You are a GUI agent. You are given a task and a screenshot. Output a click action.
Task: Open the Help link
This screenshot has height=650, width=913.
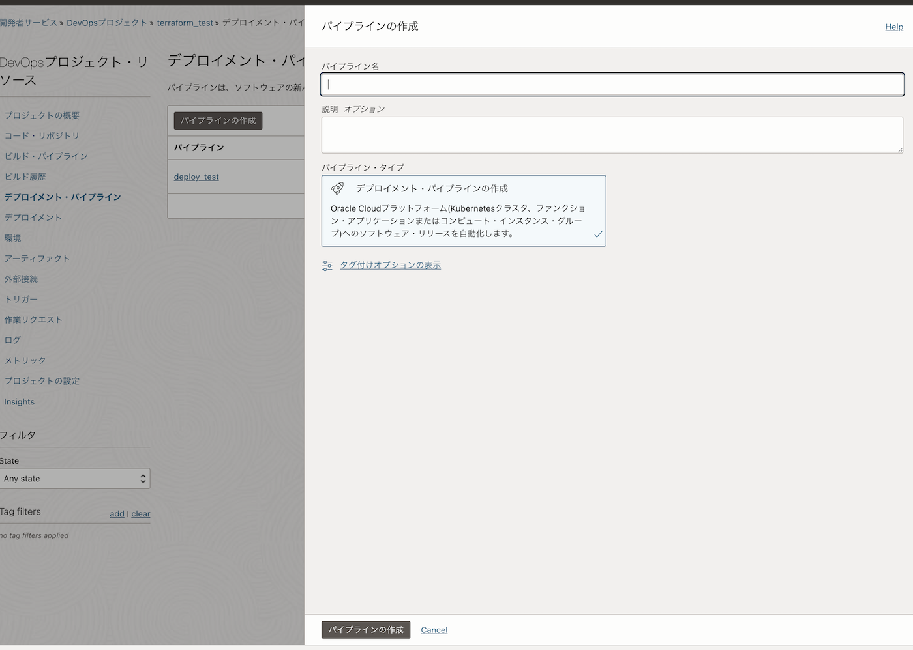pos(893,27)
